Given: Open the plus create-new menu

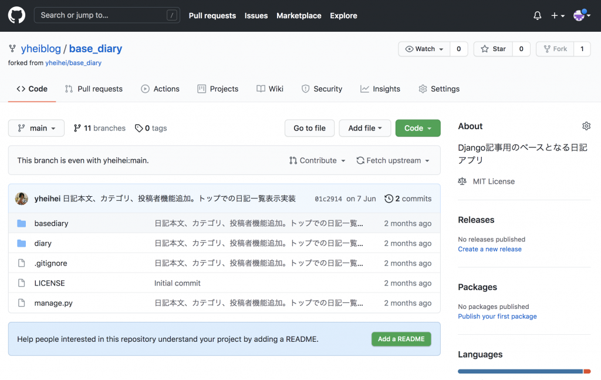Looking at the screenshot, I should 558,15.
